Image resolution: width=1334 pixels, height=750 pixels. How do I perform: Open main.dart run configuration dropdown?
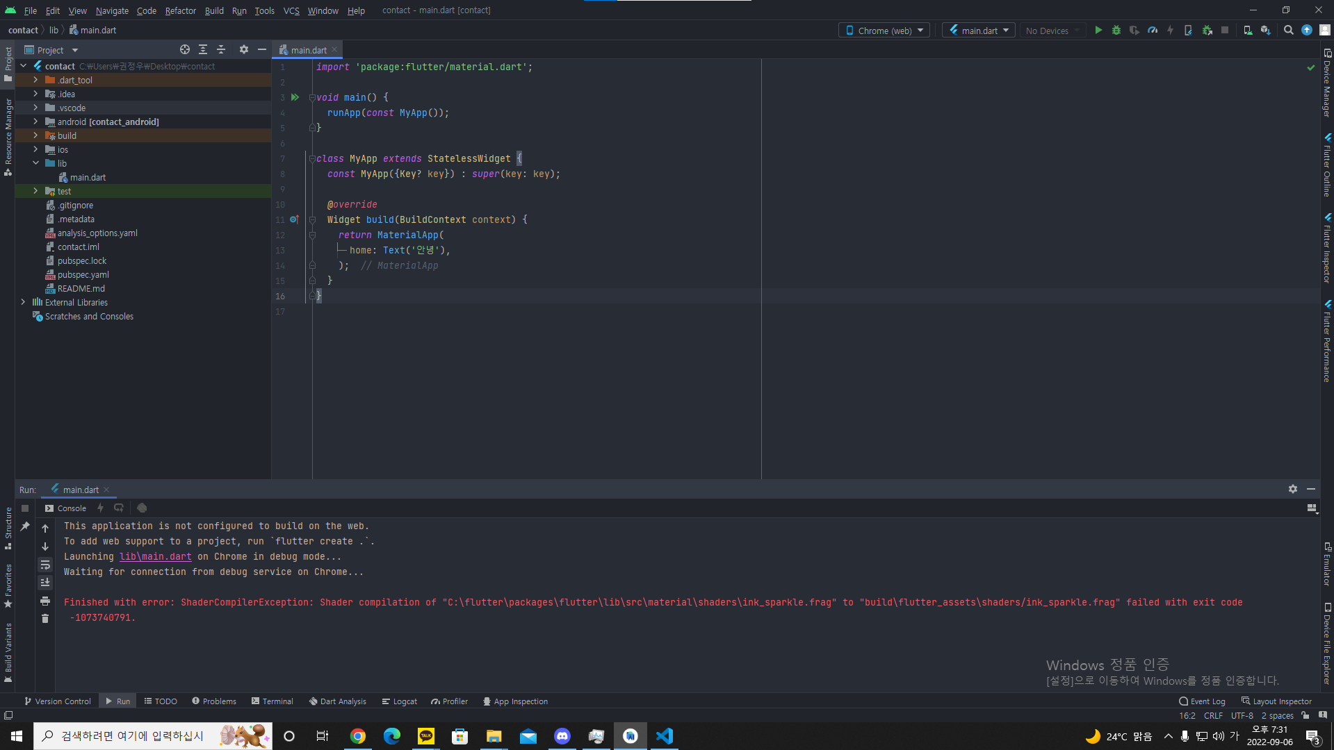click(979, 31)
